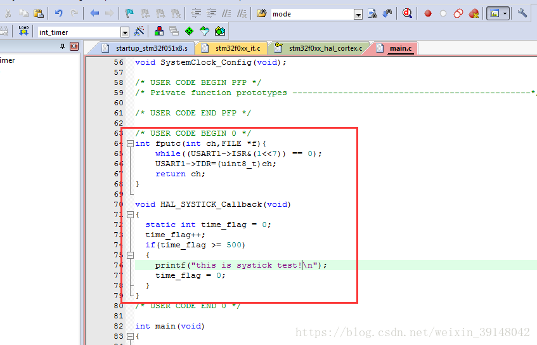537x345 pixels.
Task: Expand the window layout dropdown arrow
Action: click(505, 14)
